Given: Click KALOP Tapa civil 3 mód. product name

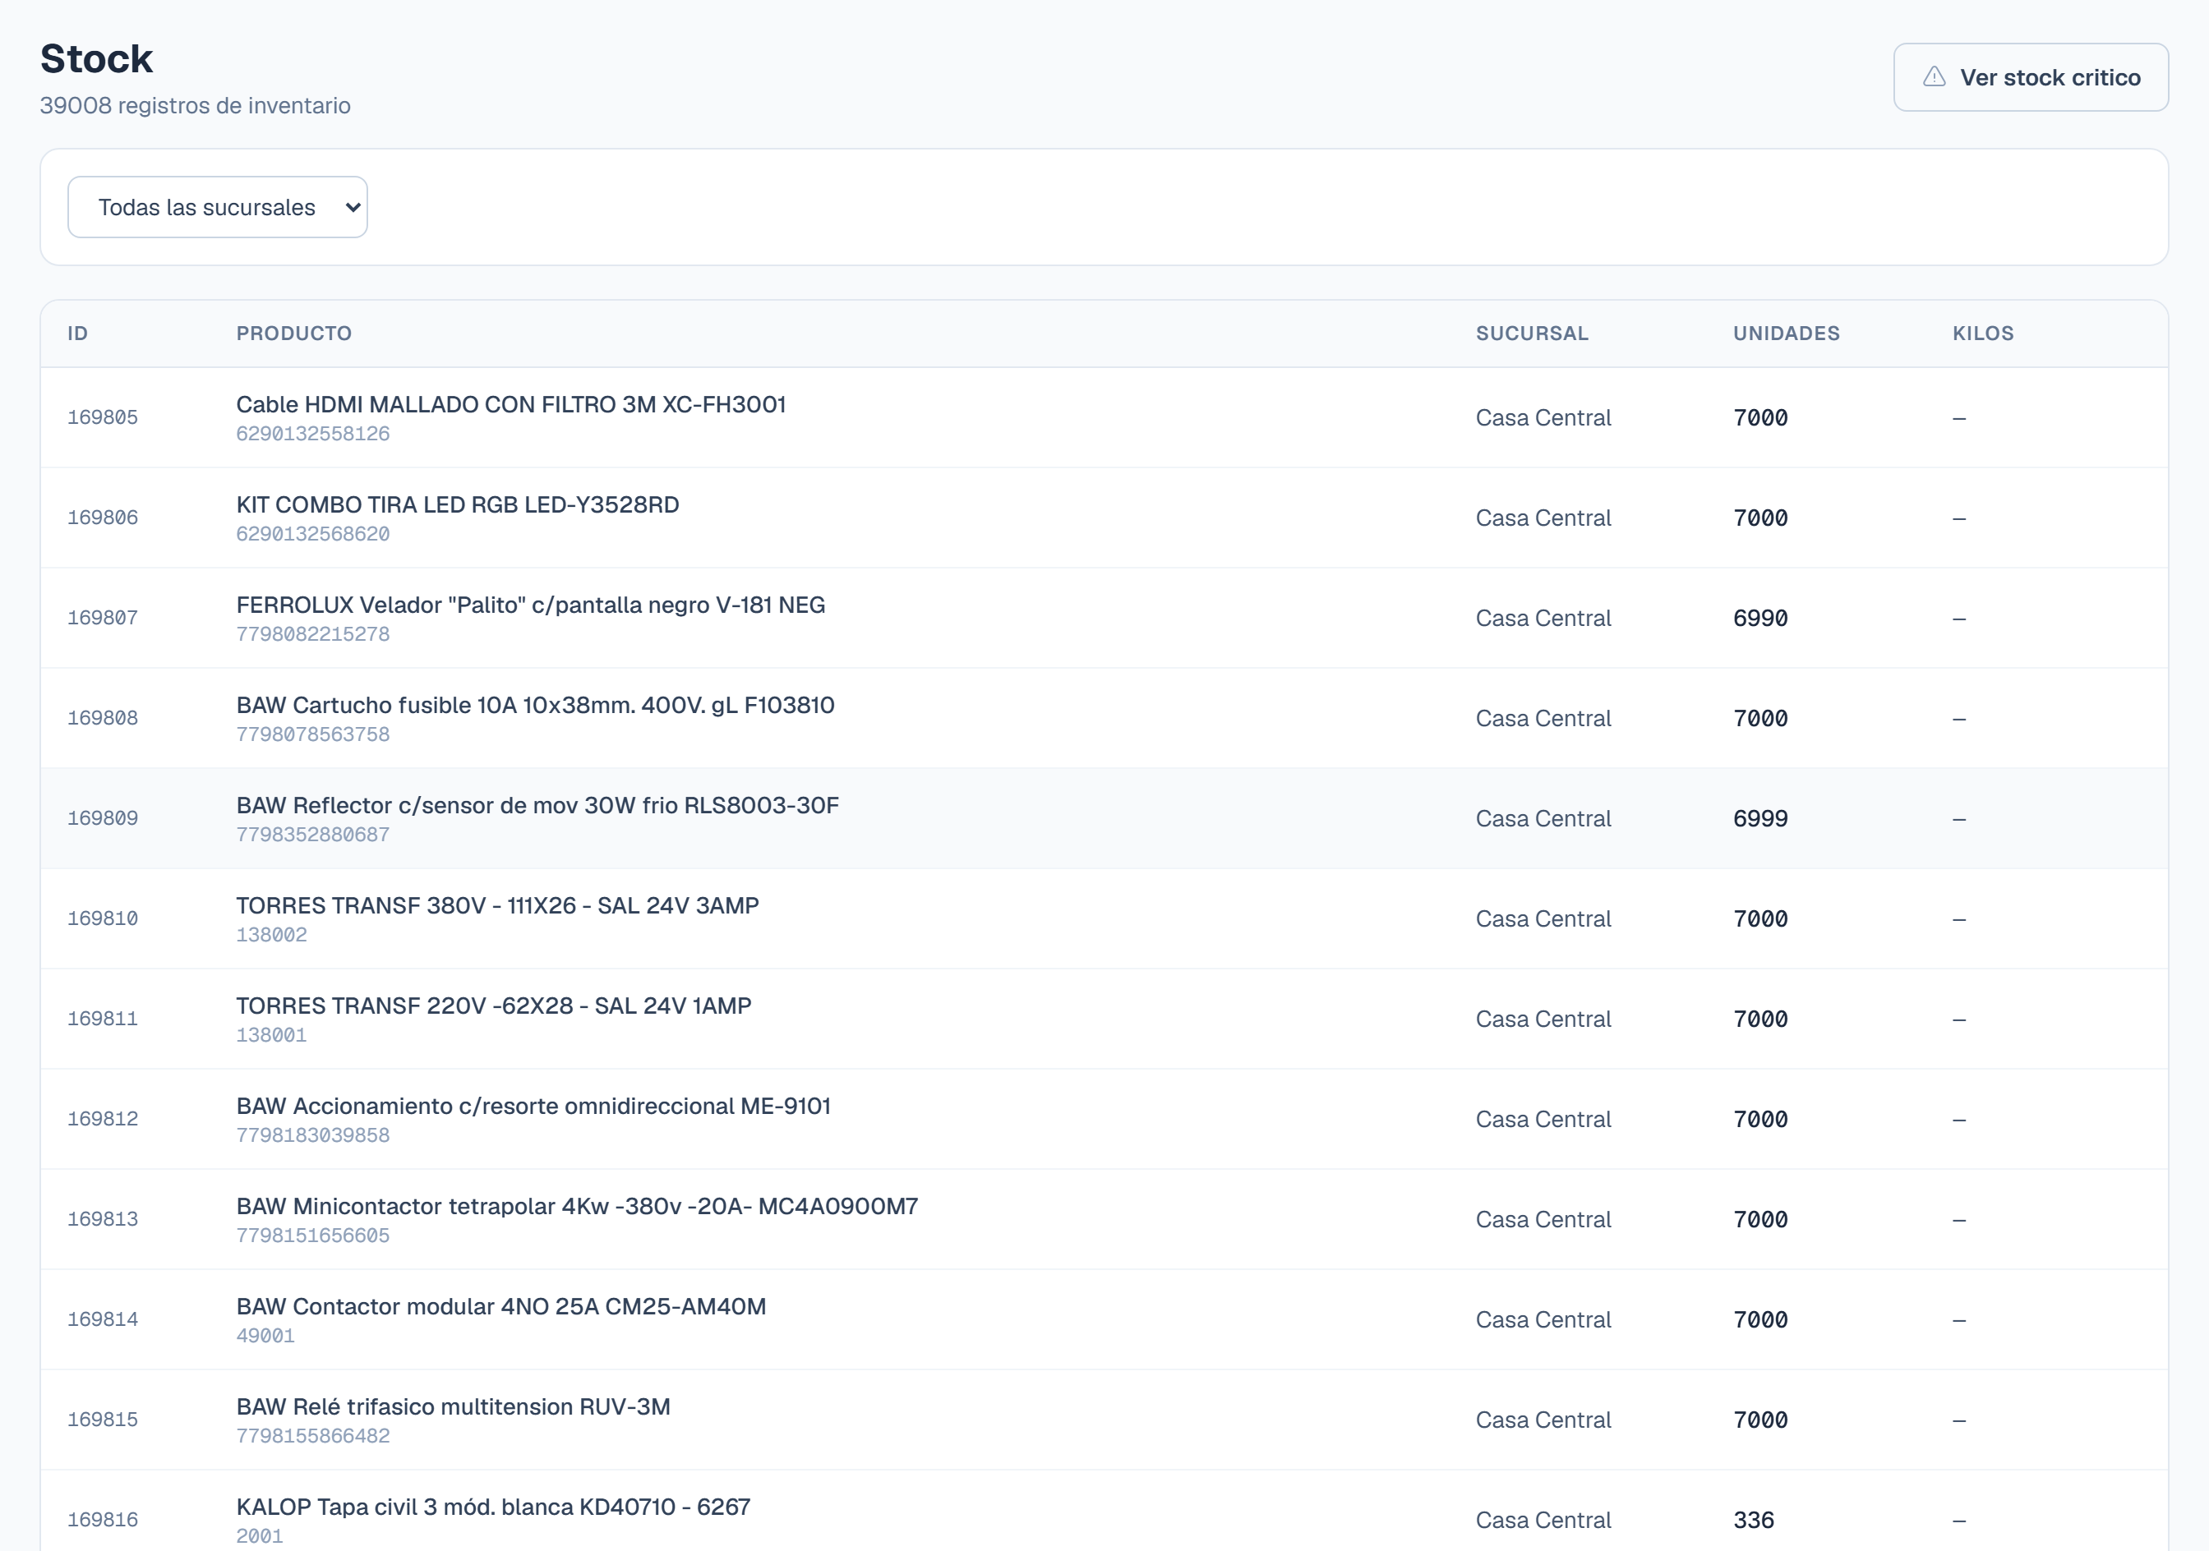Looking at the screenshot, I should 494,1507.
